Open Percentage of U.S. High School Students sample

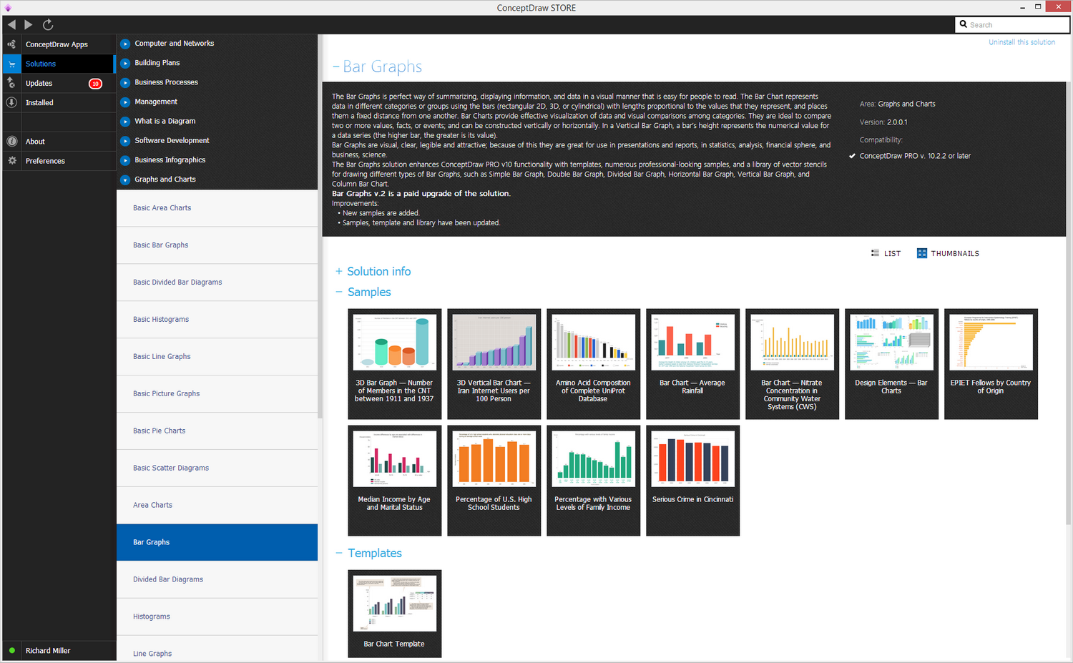494,481
